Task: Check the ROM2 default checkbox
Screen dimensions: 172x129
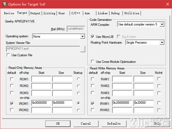Action: 12,86
